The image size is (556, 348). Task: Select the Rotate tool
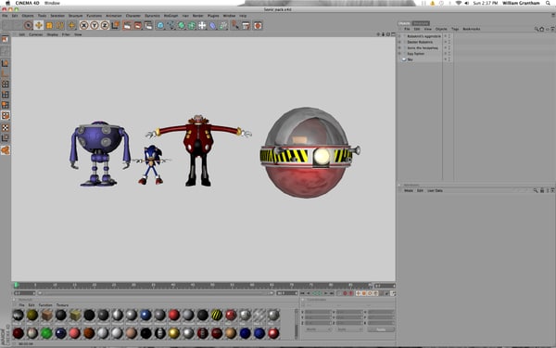pyautogui.click(x=60, y=25)
